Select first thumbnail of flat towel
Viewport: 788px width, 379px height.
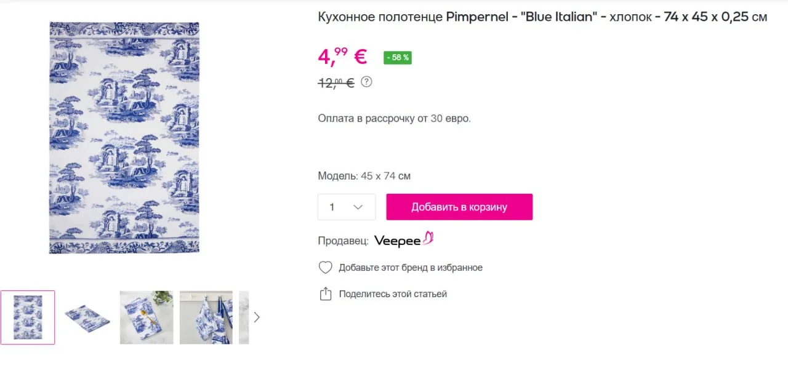point(28,317)
